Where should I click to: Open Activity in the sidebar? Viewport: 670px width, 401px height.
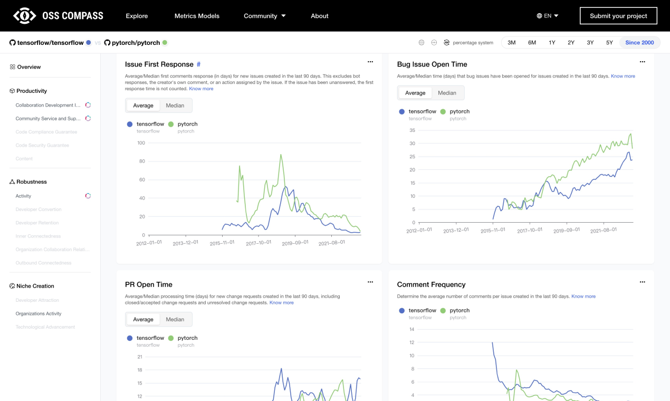click(23, 196)
